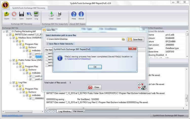Click the Save file(s) button
The height and width of the screenshot is (119, 190).
click(x=136, y=40)
